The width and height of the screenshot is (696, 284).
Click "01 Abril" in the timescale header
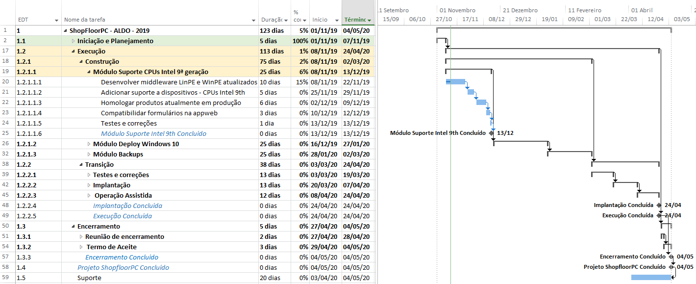point(642,10)
